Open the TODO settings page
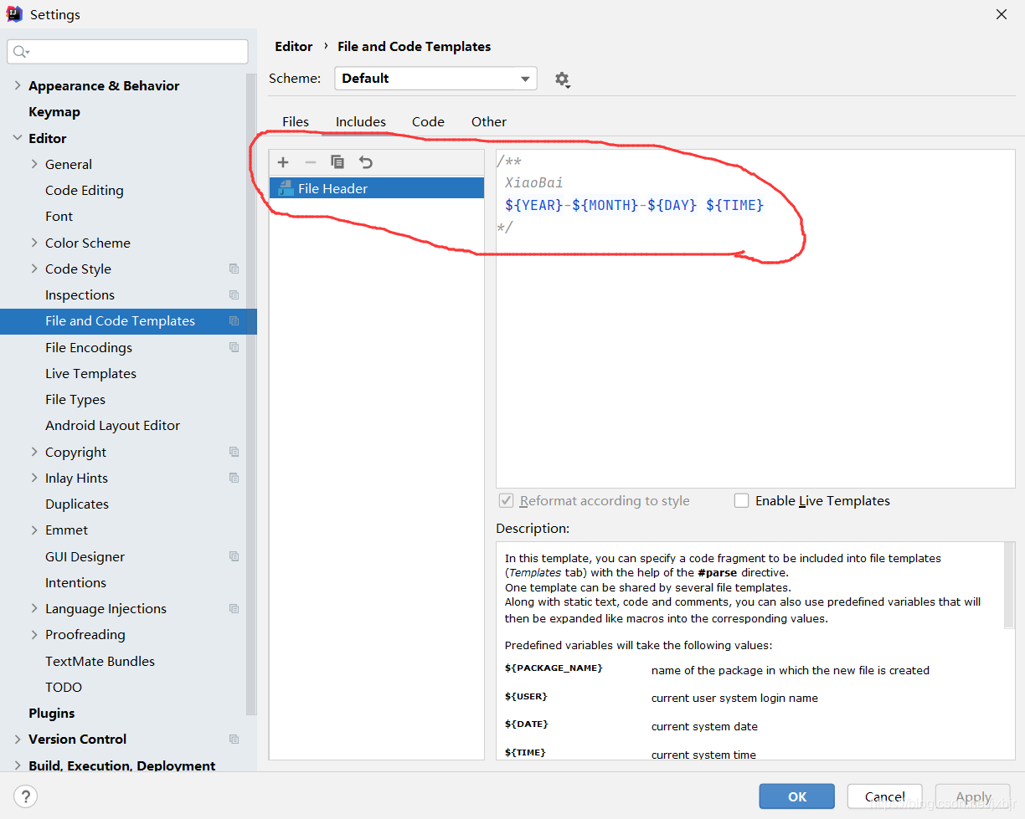This screenshot has height=819, width=1025. 64,687
